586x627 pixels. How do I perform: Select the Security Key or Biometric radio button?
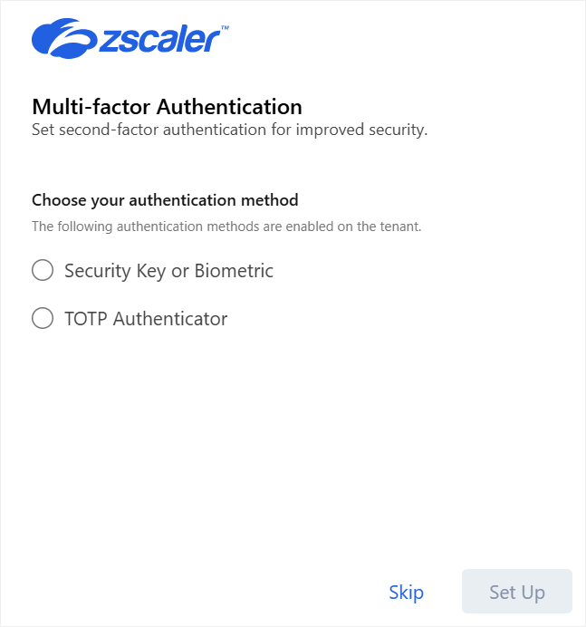[x=43, y=270]
